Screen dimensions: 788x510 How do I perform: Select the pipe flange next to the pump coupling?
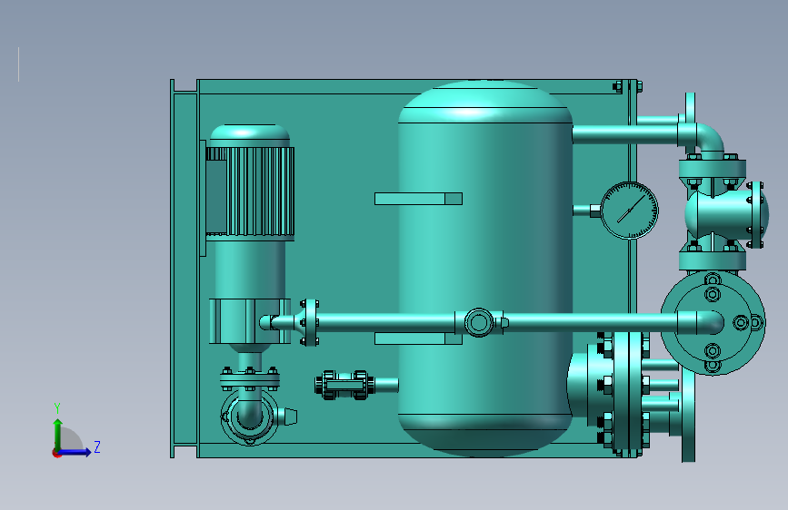(310, 322)
